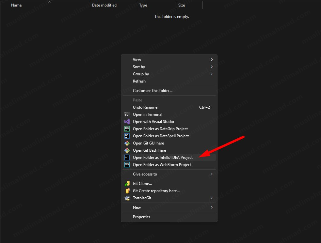Select Refresh from the context menu

coord(139,81)
